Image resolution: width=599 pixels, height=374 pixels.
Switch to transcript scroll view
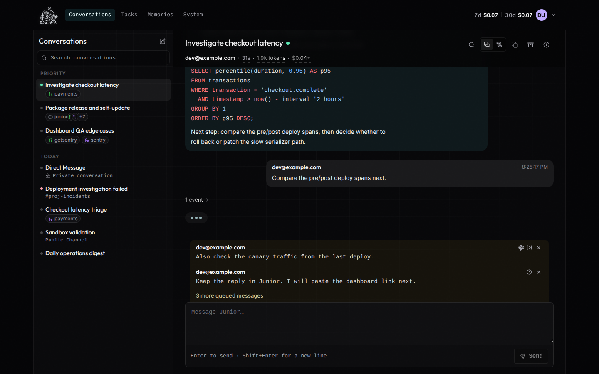499,44
